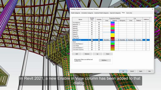161x90 pixels.
Task: Select the Core Walls filter name
Action: 76,46
